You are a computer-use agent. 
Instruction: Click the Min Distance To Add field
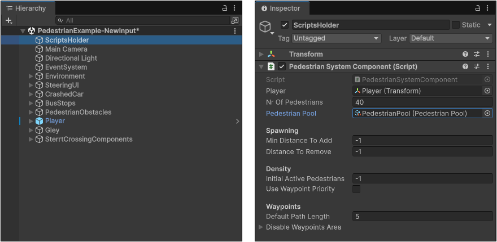click(x=422, y=140)
